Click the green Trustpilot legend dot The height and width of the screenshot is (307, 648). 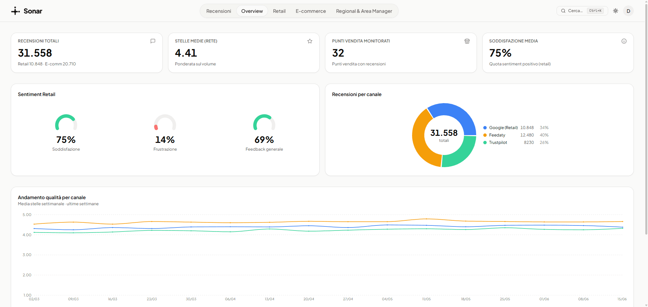485,143
